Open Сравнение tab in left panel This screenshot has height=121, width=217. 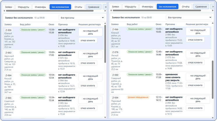(94, 7)
